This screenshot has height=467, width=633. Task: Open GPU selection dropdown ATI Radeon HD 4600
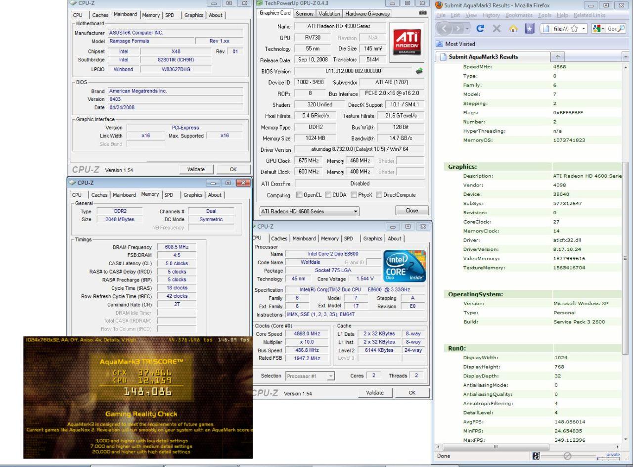click(x=310, y=211)
